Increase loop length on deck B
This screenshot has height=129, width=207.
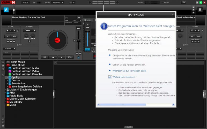[x=199, y=30]
